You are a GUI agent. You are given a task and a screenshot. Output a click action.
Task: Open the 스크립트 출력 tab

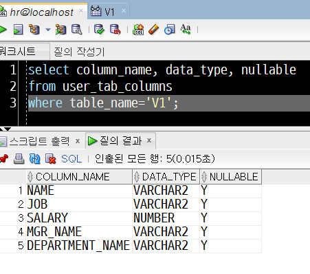tap(39, 141)
